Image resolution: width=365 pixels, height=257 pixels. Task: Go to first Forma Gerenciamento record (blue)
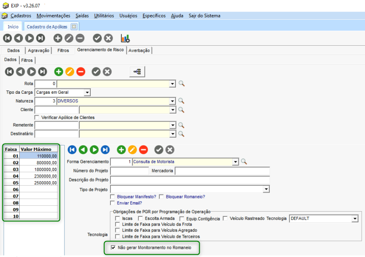pos(72,150)
